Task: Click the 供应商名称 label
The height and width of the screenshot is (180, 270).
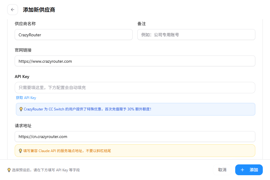Action: [25, 24]
